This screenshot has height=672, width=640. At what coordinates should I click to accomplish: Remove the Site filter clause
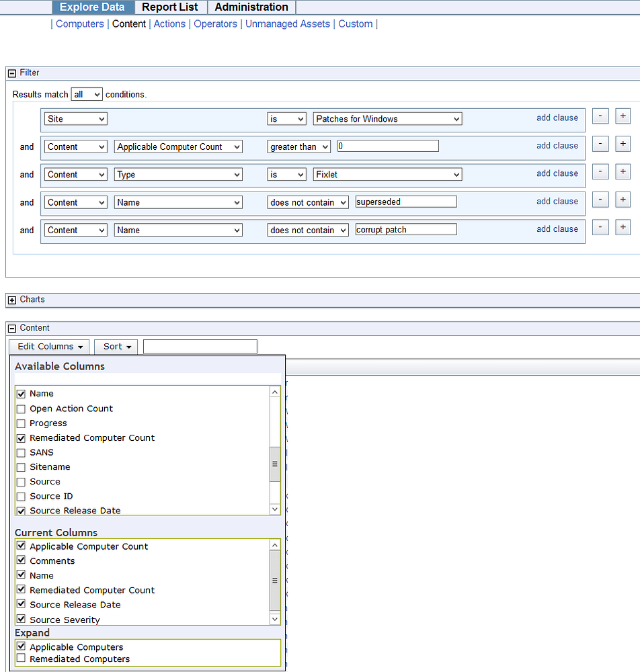pos(600,116)
